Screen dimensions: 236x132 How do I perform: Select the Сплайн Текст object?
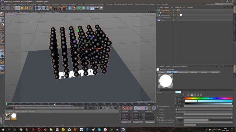point(166,18)
